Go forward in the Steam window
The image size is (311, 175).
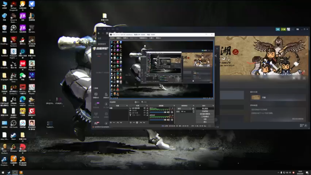click(x=103, y=33)
